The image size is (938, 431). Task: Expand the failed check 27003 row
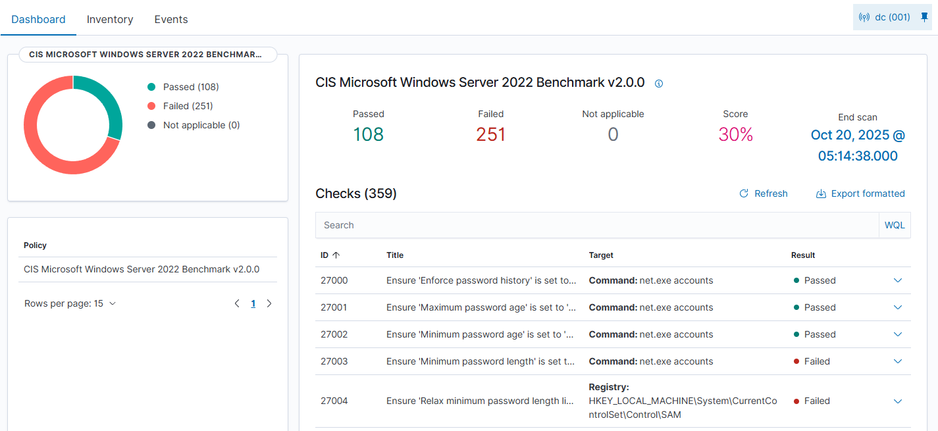(x=897, y=361)
